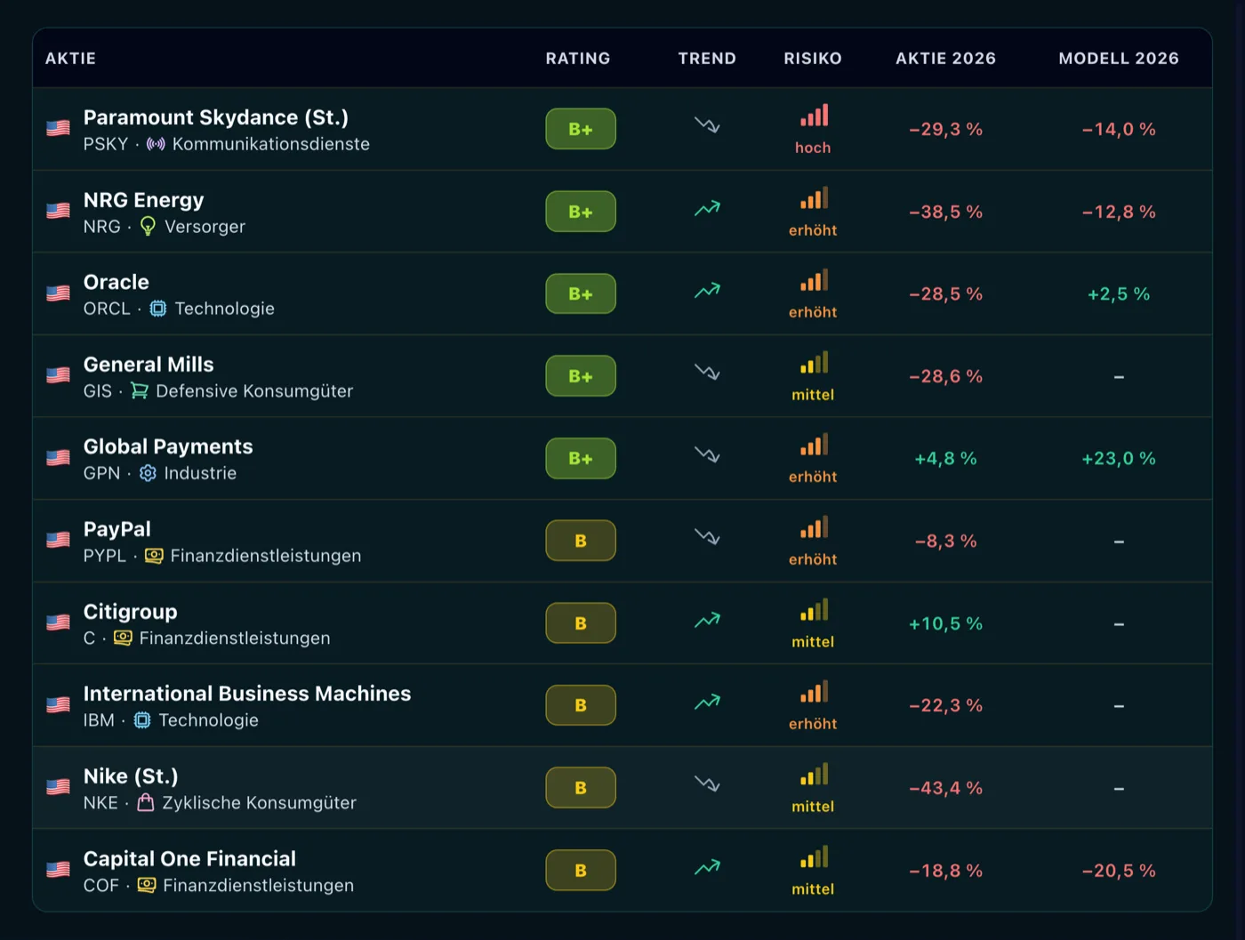
Task: Click the +10,5 % performance value for Citigroup
Action: coord(945,623)
